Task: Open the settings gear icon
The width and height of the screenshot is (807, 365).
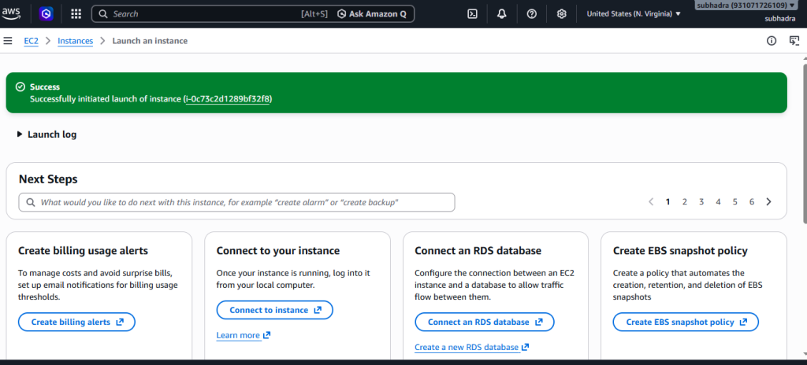Action: coord(561,14)
